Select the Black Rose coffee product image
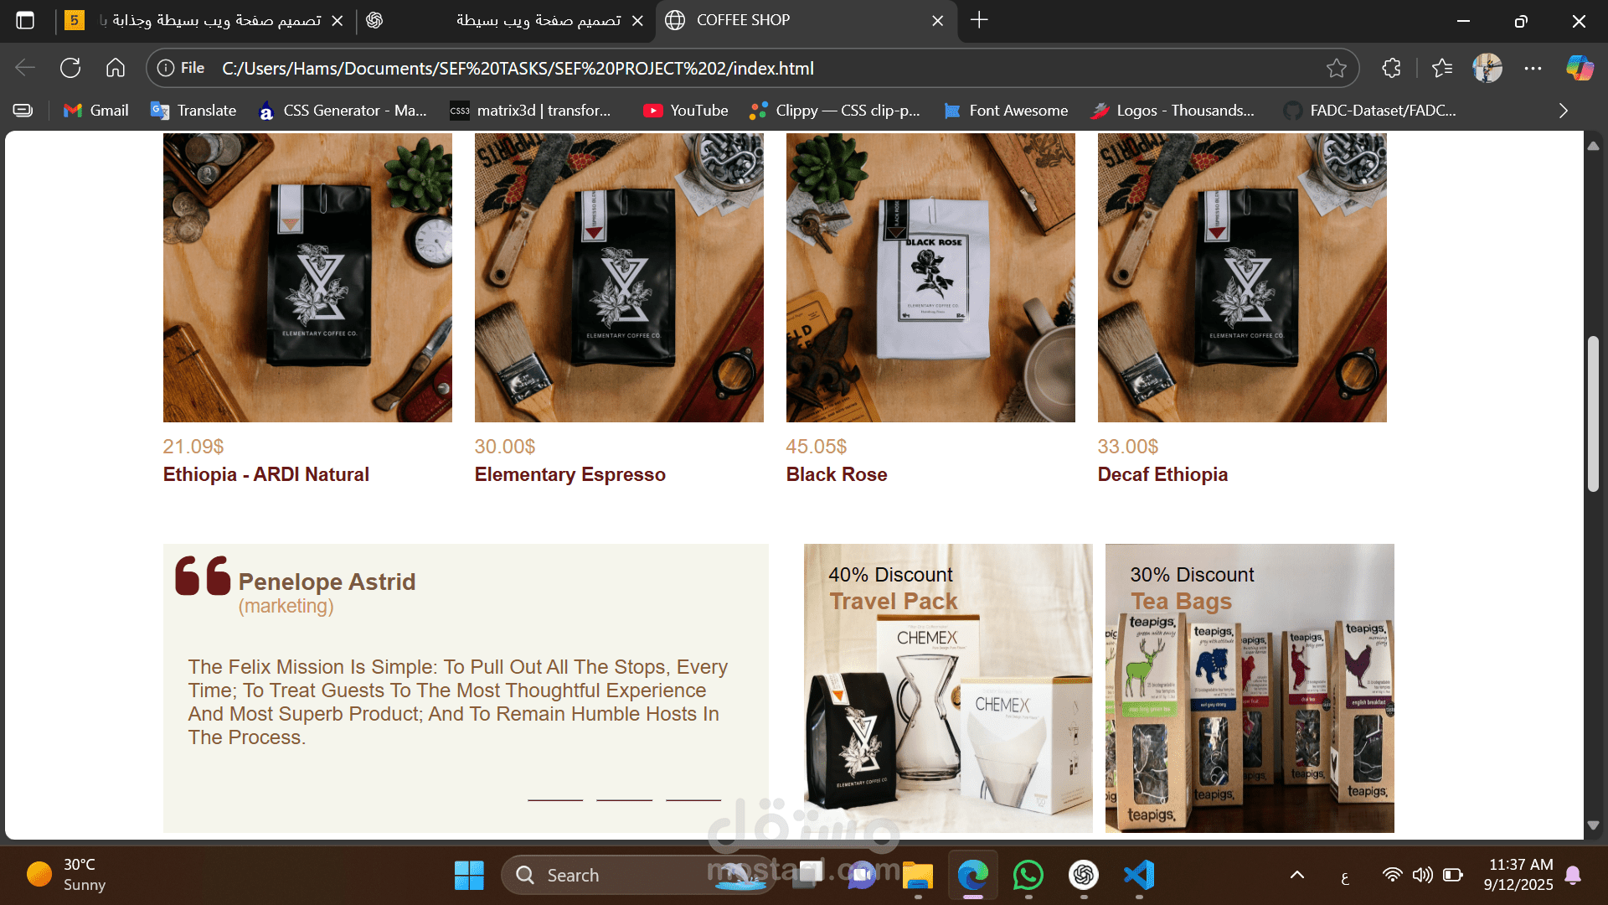This screenshot has height=905, width=1608. (930, 277)
